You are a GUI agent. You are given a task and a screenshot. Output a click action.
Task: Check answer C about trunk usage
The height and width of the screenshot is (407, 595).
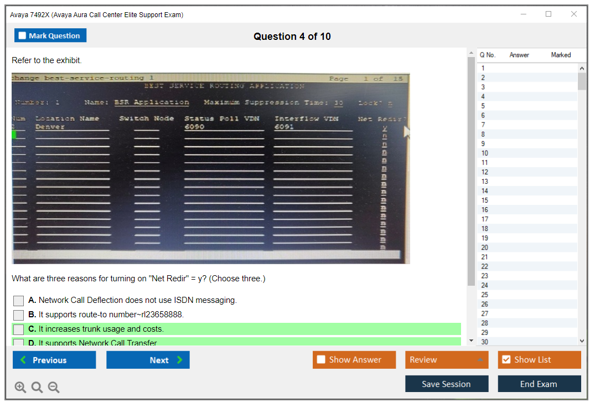[19, 329]
